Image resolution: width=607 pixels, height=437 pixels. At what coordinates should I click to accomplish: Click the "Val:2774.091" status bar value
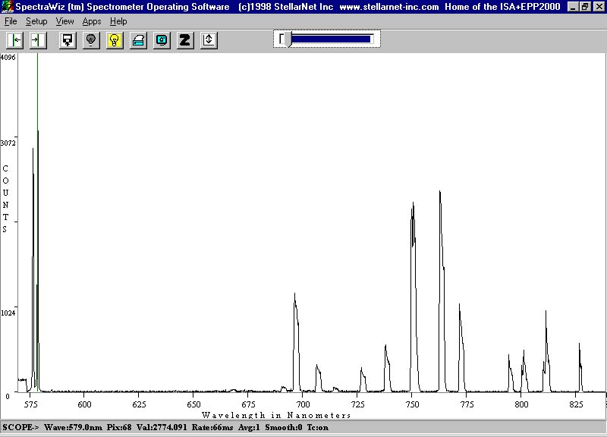coord(162,427)
